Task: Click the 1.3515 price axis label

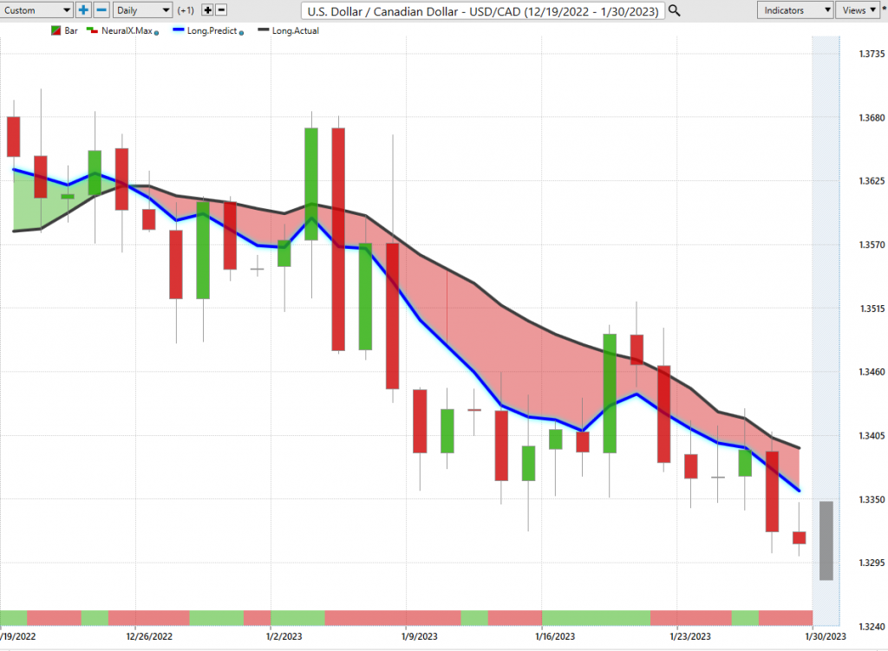Action: 872,309
